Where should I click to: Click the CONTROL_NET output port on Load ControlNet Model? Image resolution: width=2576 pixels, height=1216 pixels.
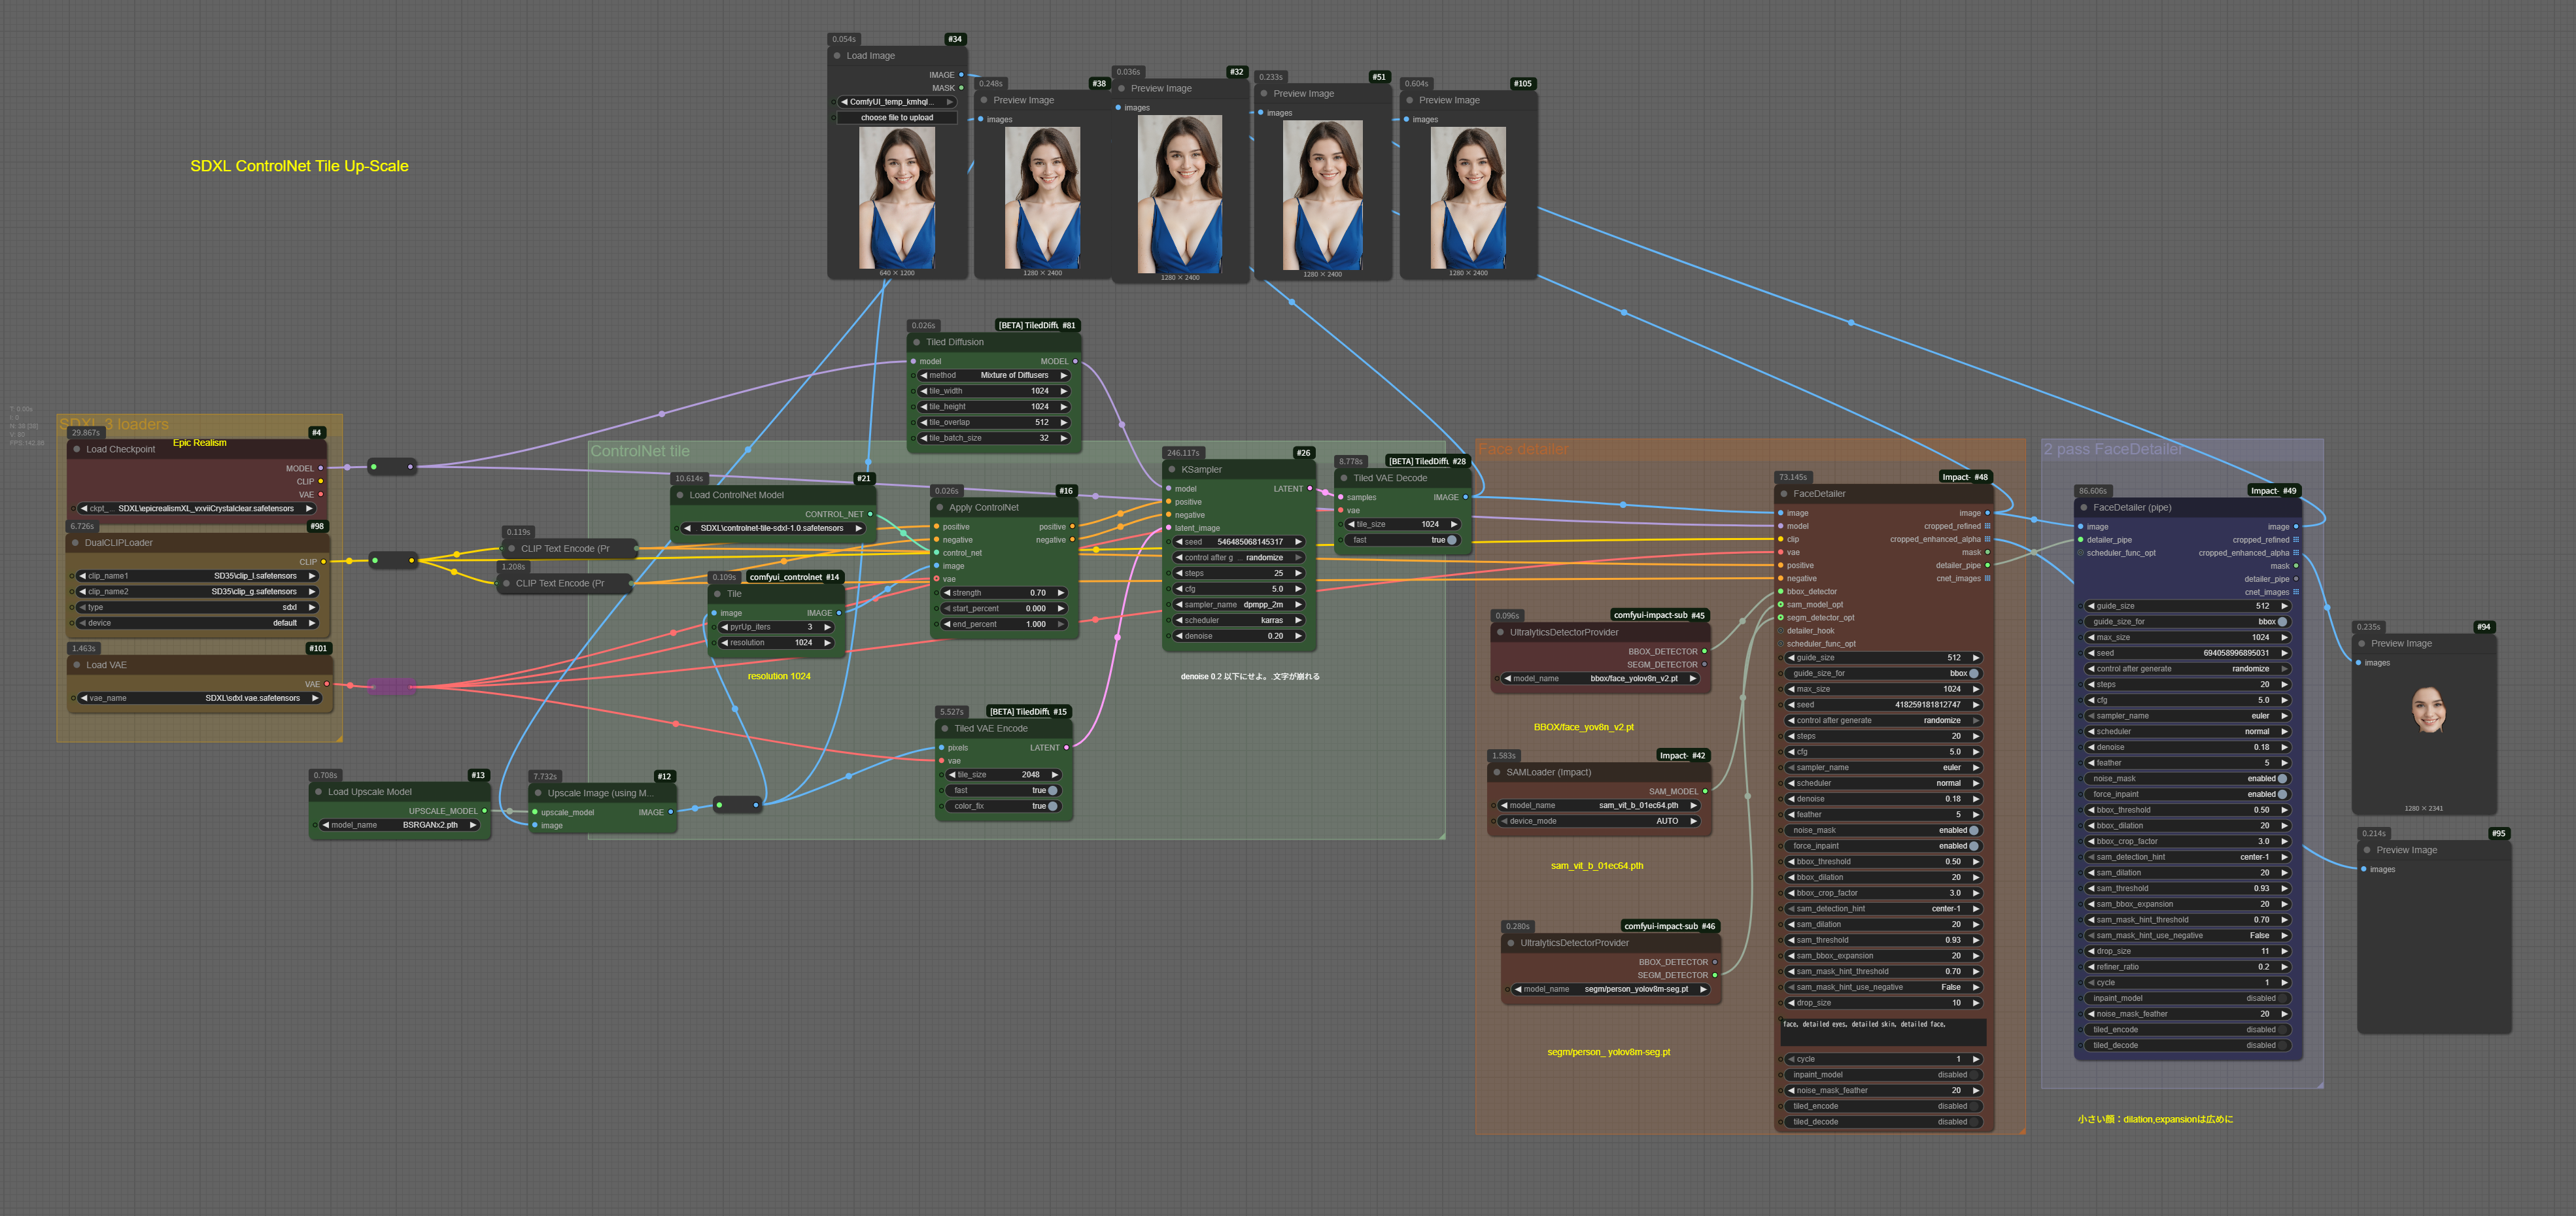[870, 514]
